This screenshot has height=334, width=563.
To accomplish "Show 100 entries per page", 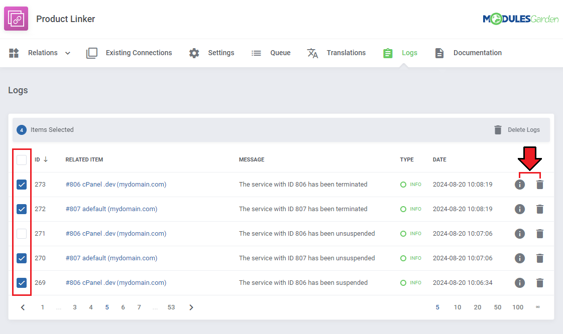I will click(x=518, y=307).
